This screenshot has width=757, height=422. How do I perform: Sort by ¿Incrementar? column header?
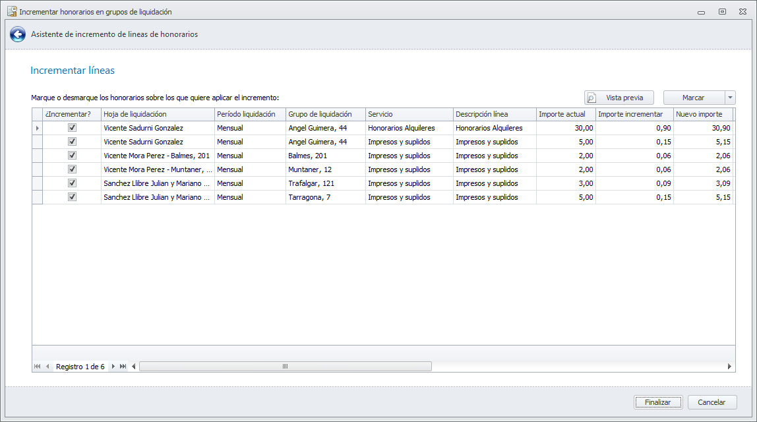click(x=72, y=115)
